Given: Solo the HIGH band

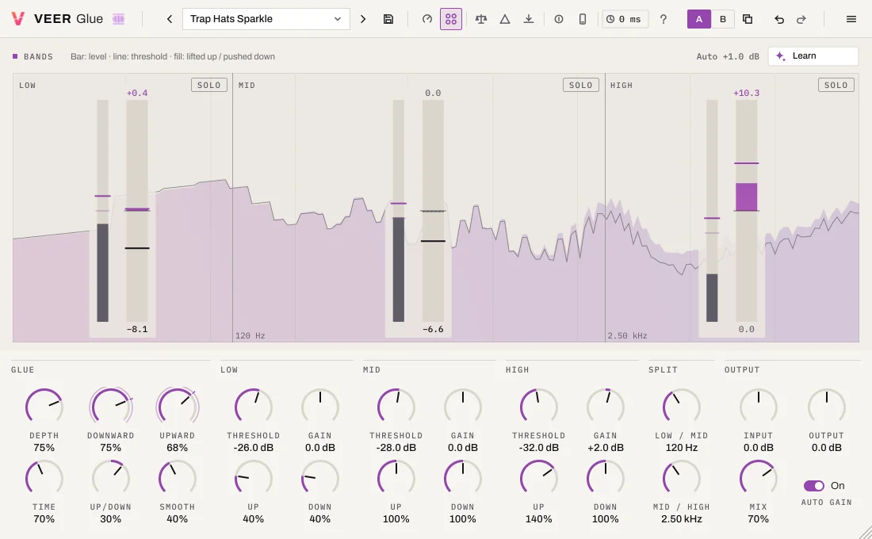Looking at the screenshot, I should coord(836,85).
